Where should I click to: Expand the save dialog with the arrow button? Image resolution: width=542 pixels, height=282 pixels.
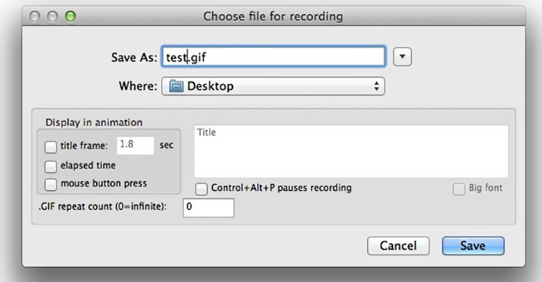pos(402,57)
